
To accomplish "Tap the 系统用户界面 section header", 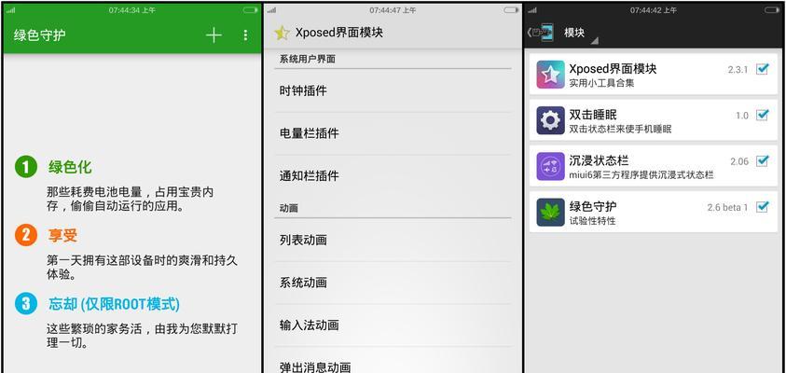I will pos(308,59).
